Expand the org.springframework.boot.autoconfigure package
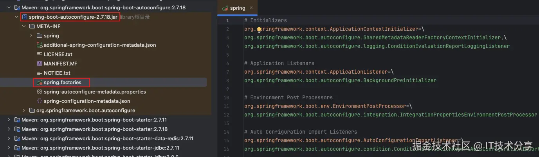This screenshot has height=157, width=539. pyautogui.click(x=24, y=111)
